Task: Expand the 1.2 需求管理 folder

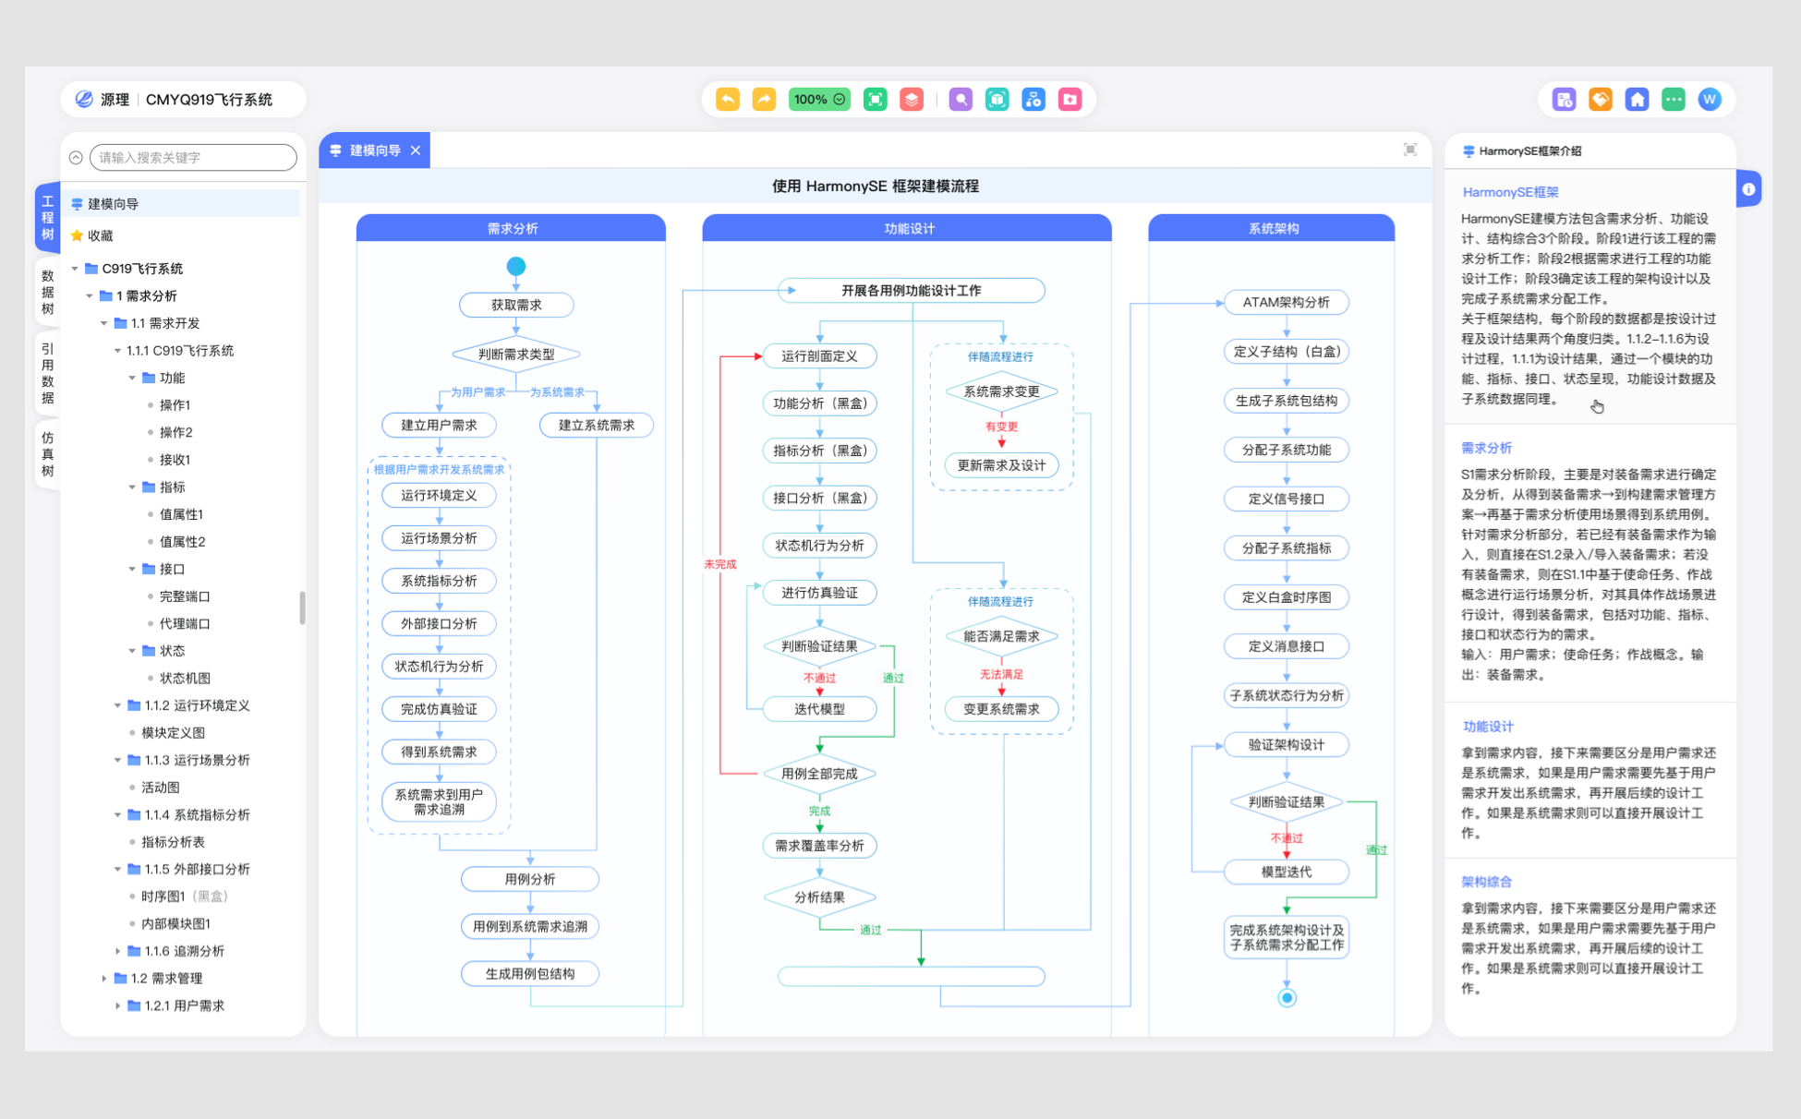Action: pyautogui.click(x=103, y=979)
